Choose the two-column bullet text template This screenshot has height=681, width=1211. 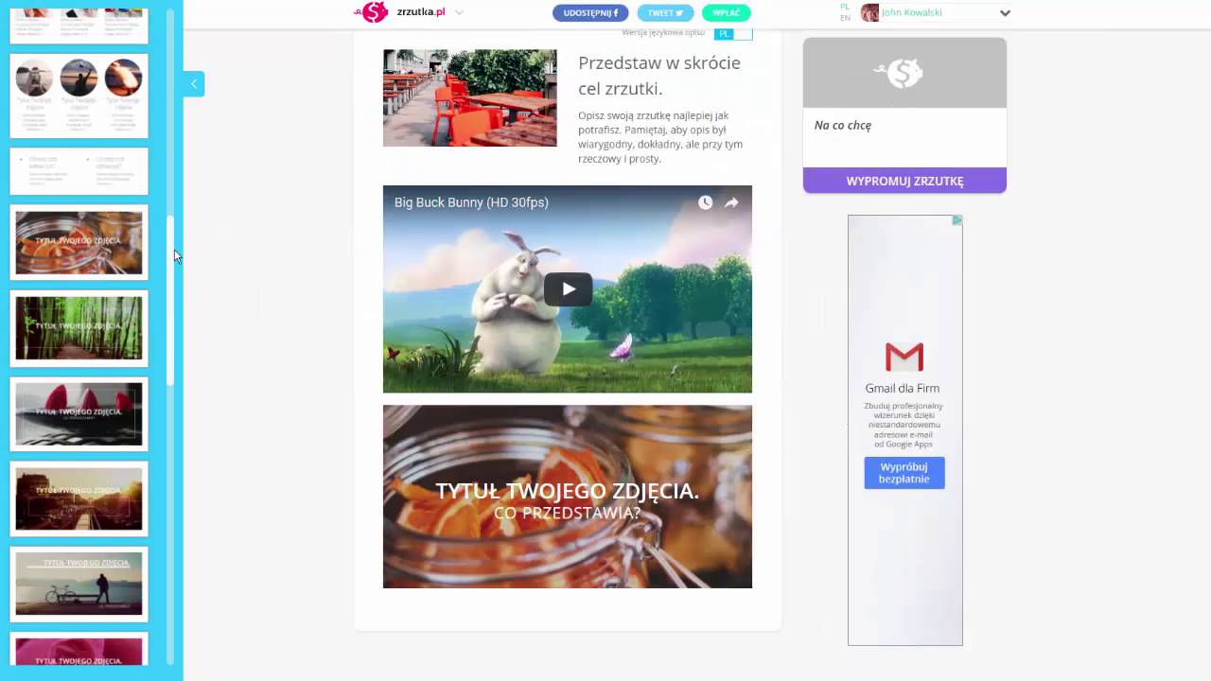[x=79, y=171]
